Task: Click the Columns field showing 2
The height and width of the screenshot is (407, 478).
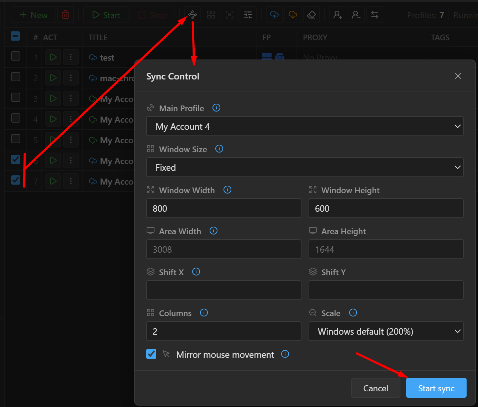Action: (x=224, y=331)
